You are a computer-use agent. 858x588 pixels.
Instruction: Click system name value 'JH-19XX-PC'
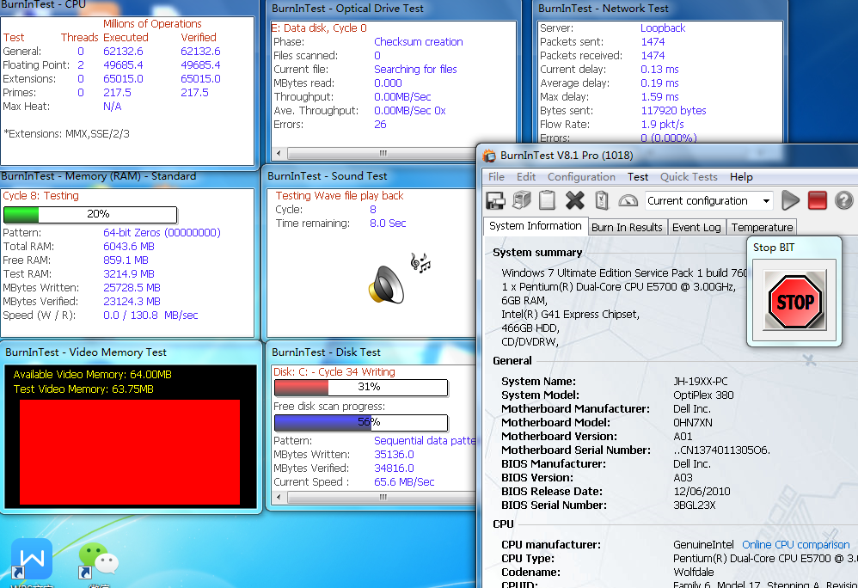[700, 381]
